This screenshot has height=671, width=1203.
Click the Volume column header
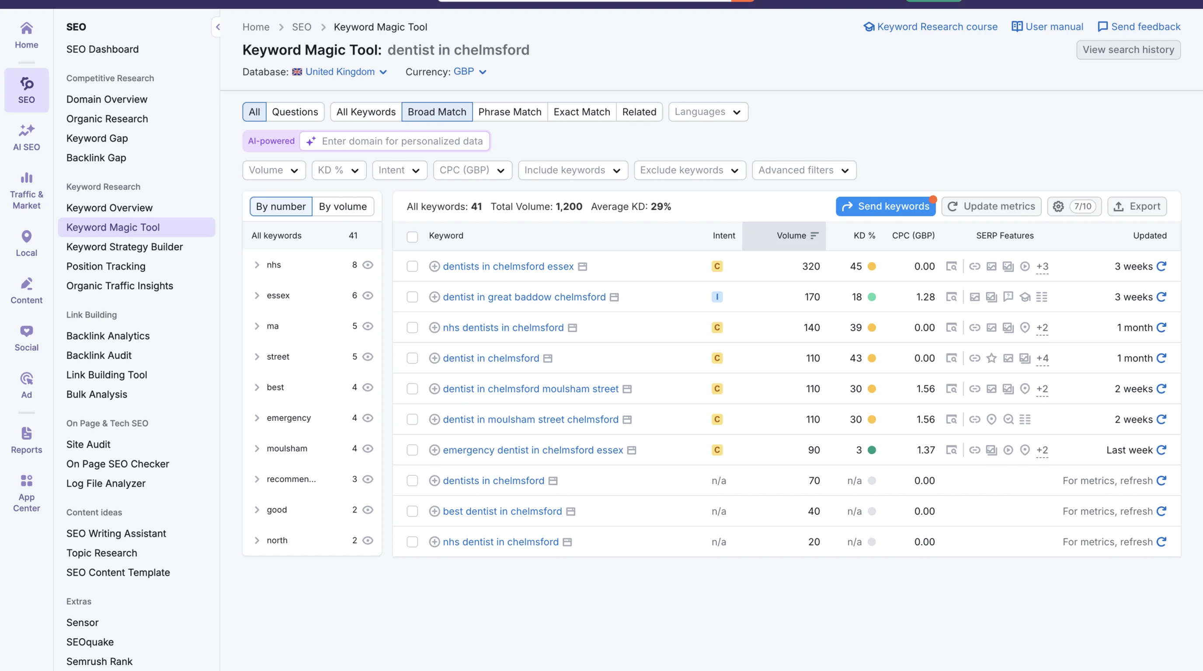click(x=784, y=235)
